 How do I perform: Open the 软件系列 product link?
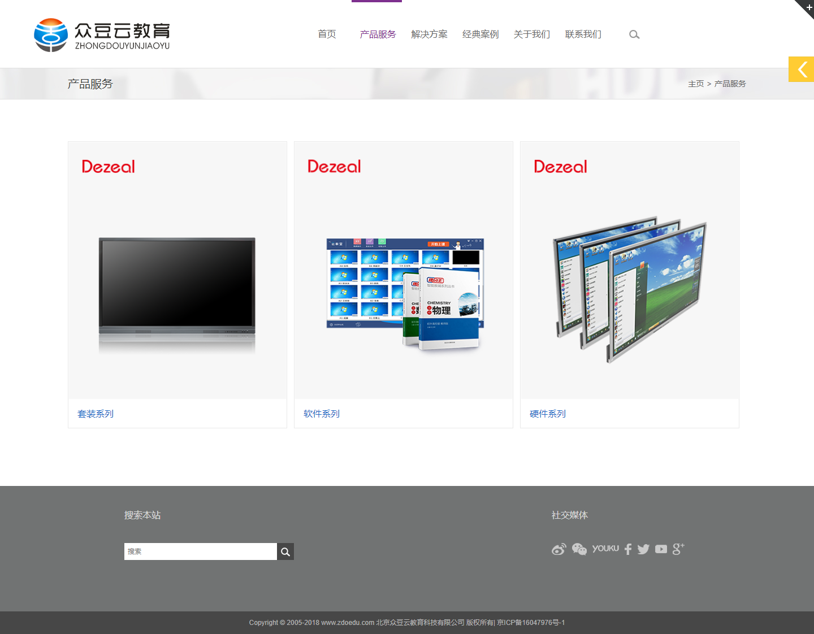pyautogui.click(x=322, y=414)
